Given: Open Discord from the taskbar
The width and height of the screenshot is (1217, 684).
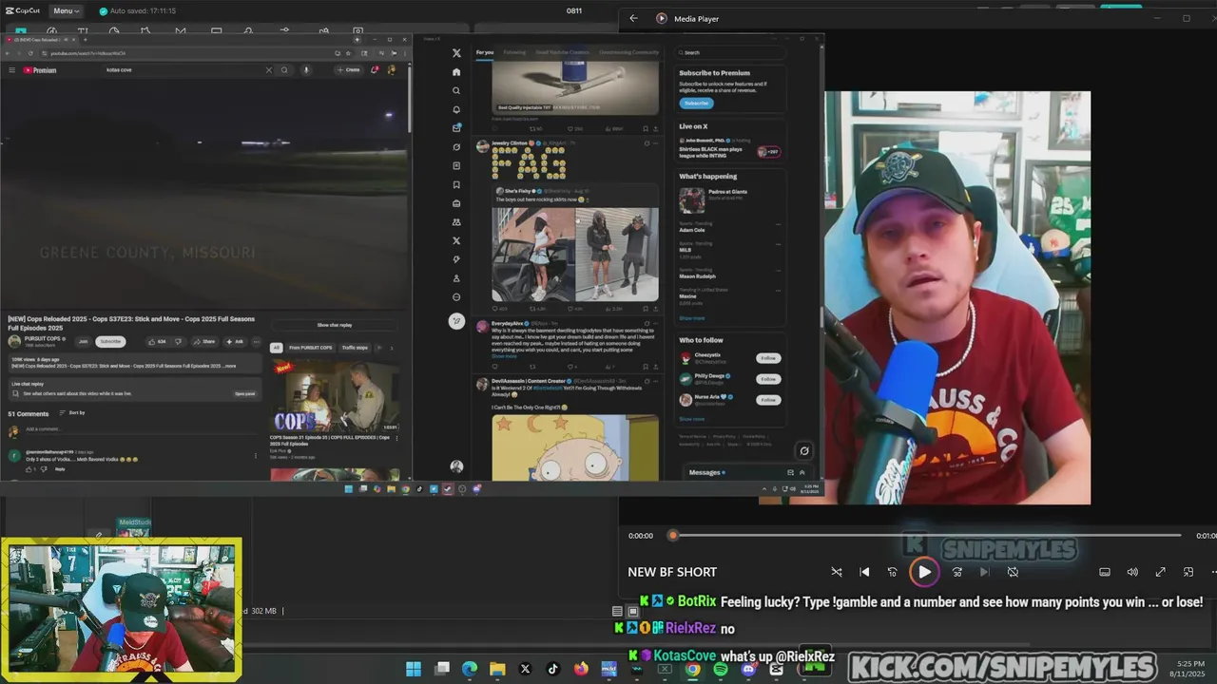Looking at the screenshot, I should coord(748,669).
